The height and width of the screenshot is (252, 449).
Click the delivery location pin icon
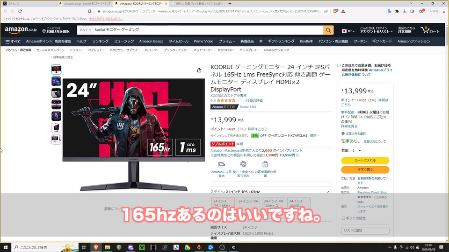44,31
